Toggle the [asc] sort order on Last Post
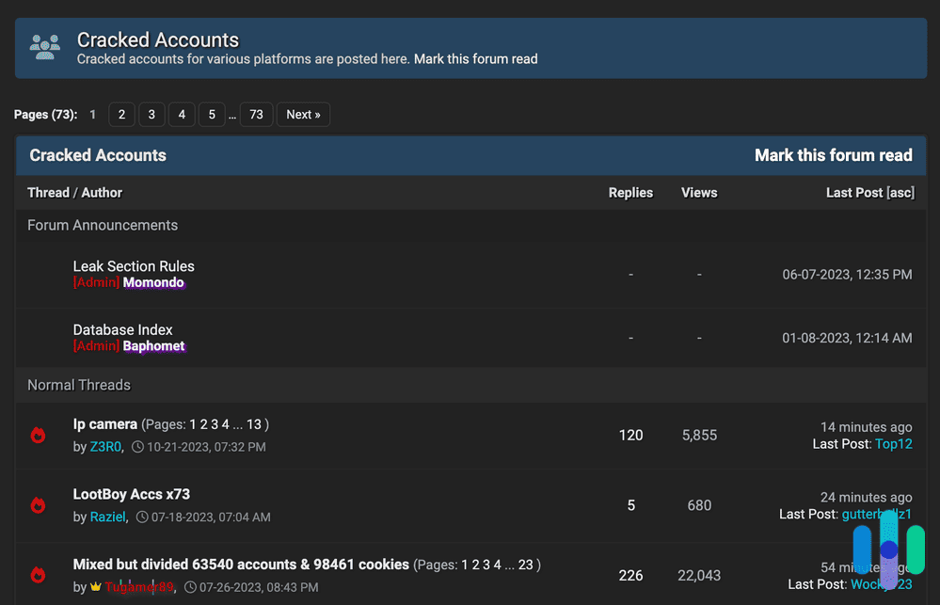The height and width of the screenshot is (605, 940). click(x=900, y=192)
